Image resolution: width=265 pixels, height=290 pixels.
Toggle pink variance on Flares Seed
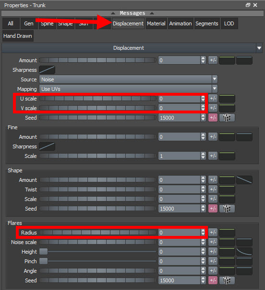coord(213,280)
